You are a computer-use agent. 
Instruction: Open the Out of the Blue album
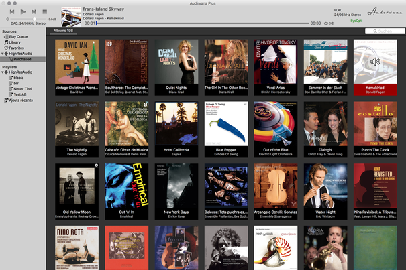coord(276,129)
